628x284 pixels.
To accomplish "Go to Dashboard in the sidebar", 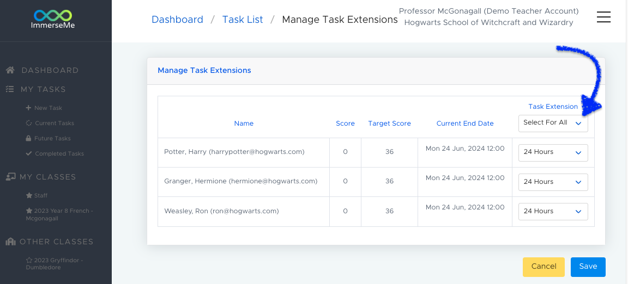I will coord(50,70).
